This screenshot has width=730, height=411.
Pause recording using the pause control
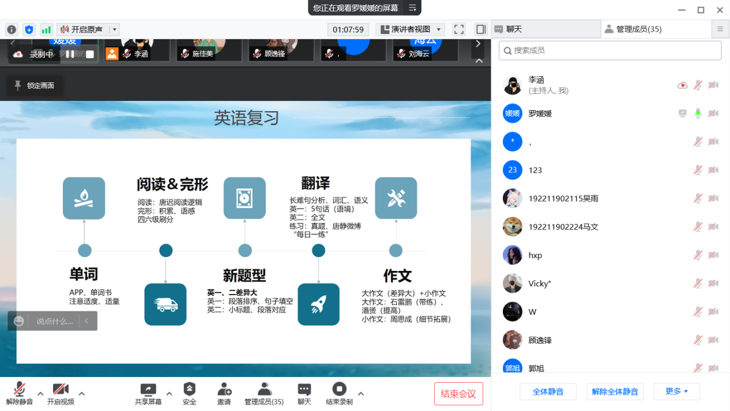tap(70, 54)
